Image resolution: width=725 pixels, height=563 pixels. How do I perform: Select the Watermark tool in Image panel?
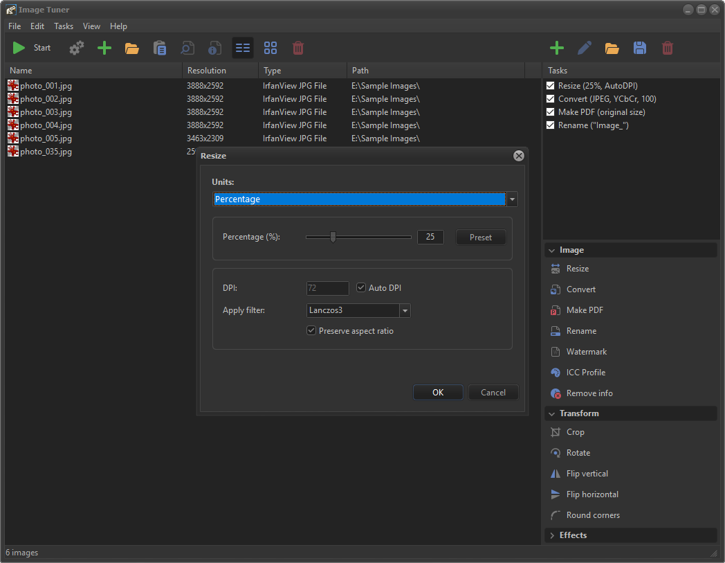click(586, 352)
